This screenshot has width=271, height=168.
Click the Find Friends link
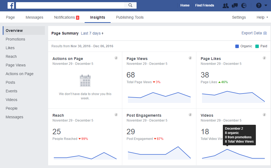[205, 5]
